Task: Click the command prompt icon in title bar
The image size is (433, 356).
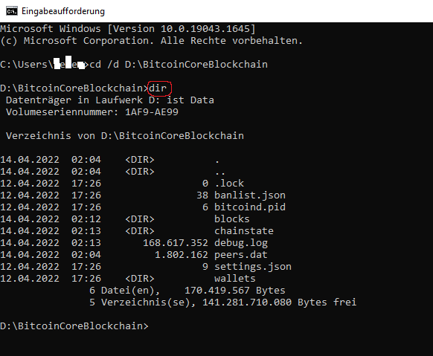Action: pos(12,11)
